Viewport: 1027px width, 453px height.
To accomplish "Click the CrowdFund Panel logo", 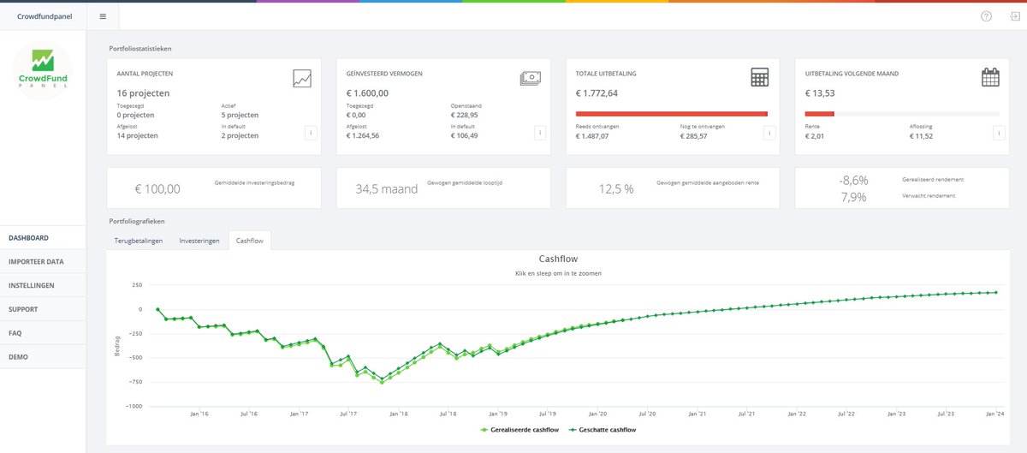I will point(42,70).
